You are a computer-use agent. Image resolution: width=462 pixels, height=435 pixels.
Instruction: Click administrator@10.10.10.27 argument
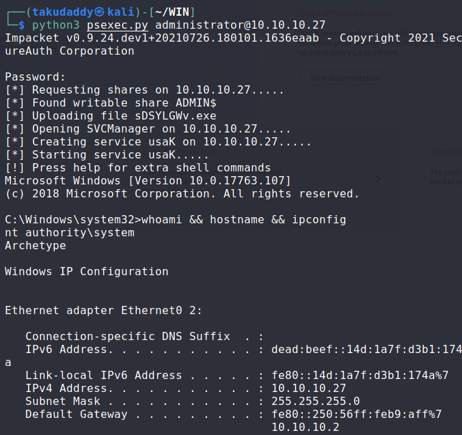point(241,25)
